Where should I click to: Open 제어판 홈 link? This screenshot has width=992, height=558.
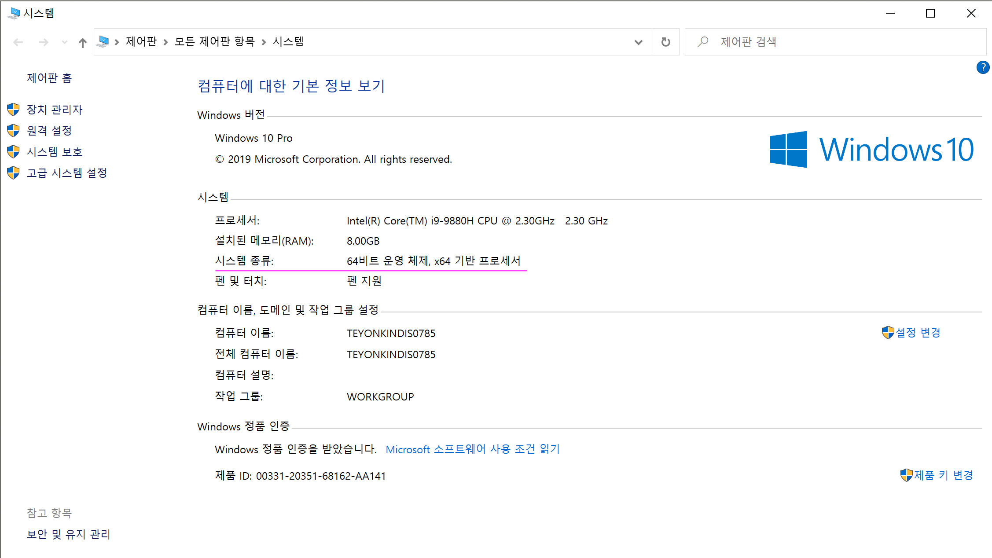[x=49, y=78]
